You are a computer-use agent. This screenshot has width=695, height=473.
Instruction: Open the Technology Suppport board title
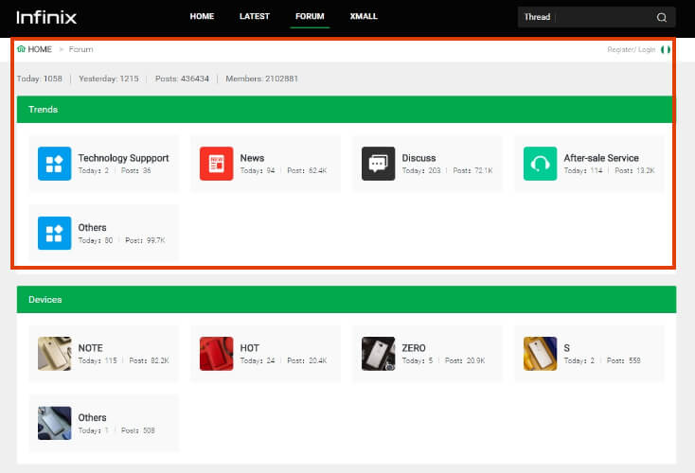tap(124, 158)
